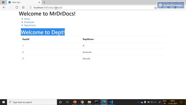View site information icon in address bar
The image size is (186, 105).
coord(31,8)
